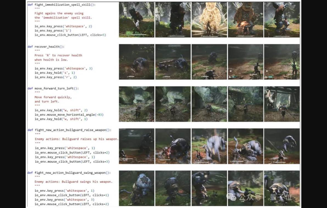
Task: Click the key_hold("w, shift", 2) line
Action: click(x=61, y=110)
